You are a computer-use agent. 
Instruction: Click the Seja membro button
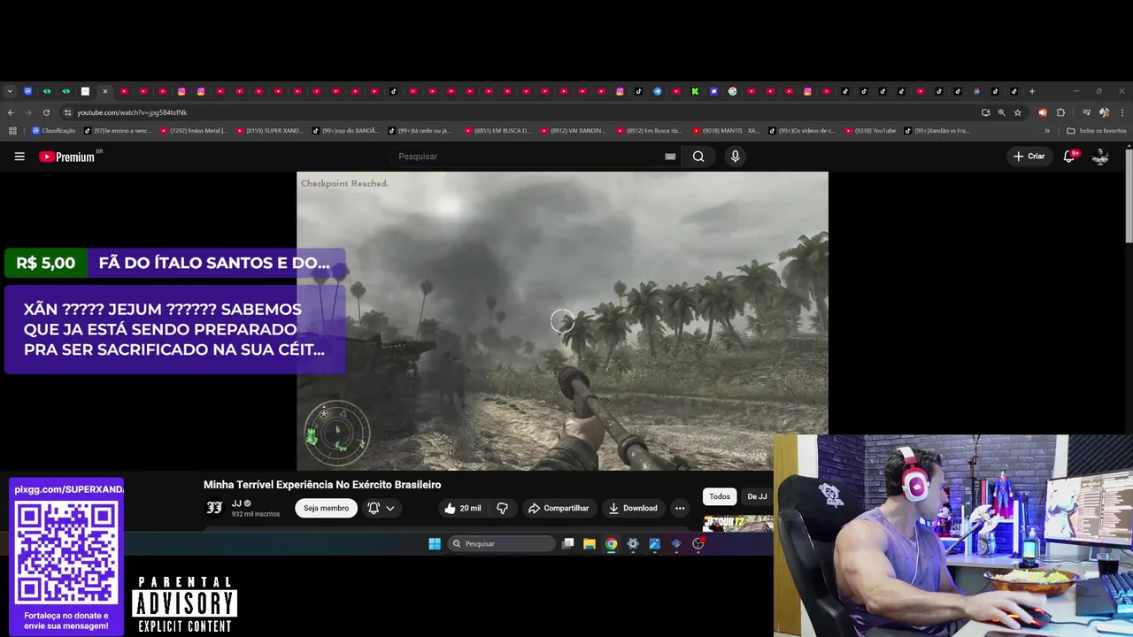click(326, 508)
